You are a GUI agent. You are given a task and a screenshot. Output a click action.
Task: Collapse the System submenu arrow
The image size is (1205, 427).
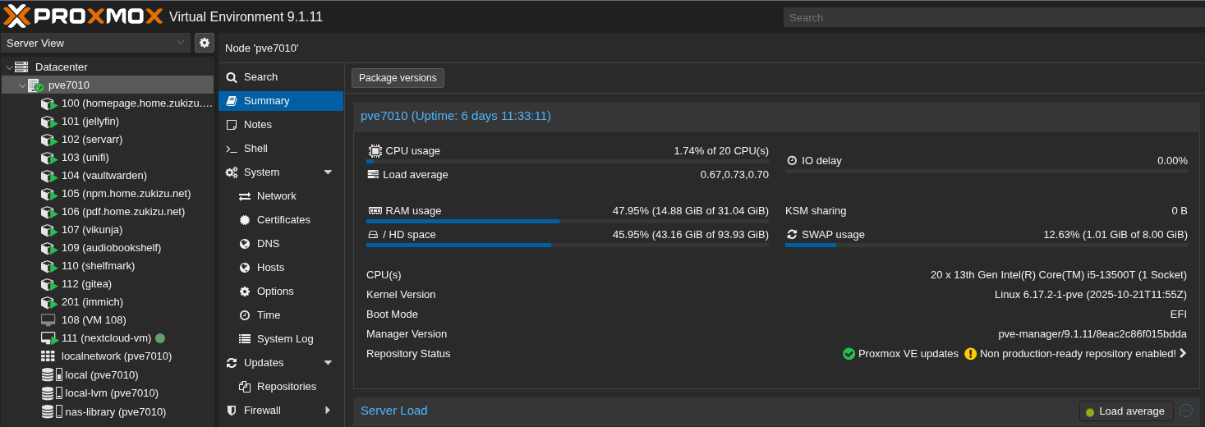tap(328, 172)
